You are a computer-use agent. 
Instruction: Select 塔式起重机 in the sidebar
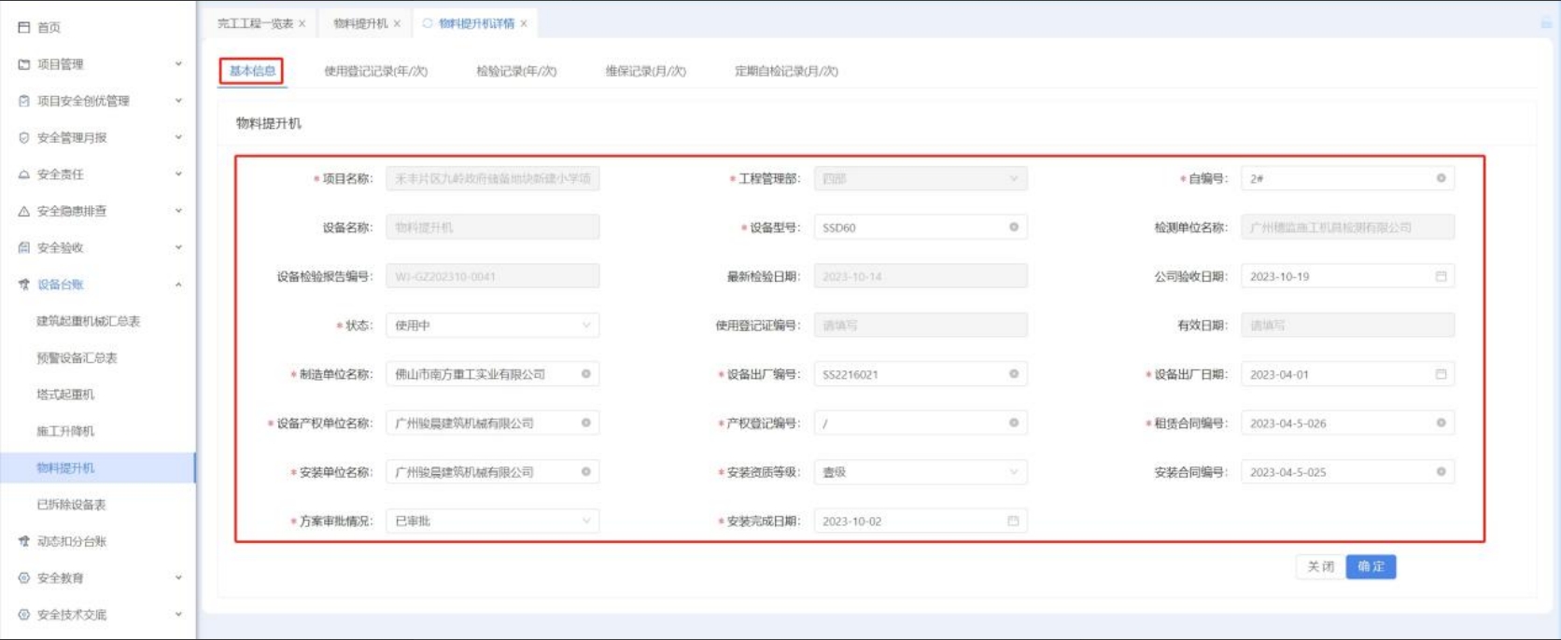click(x=65, y=395)
